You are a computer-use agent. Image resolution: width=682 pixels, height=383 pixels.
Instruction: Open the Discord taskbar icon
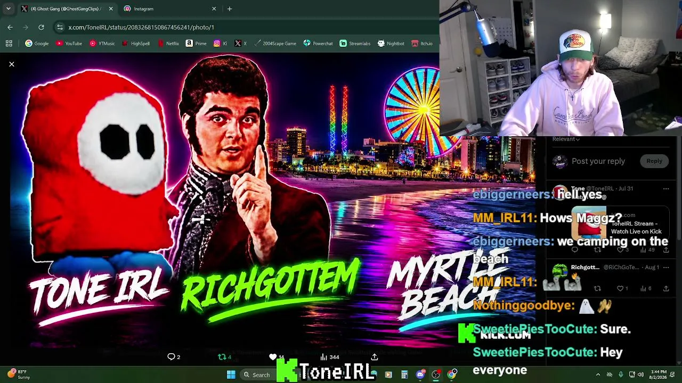(420, 374)
